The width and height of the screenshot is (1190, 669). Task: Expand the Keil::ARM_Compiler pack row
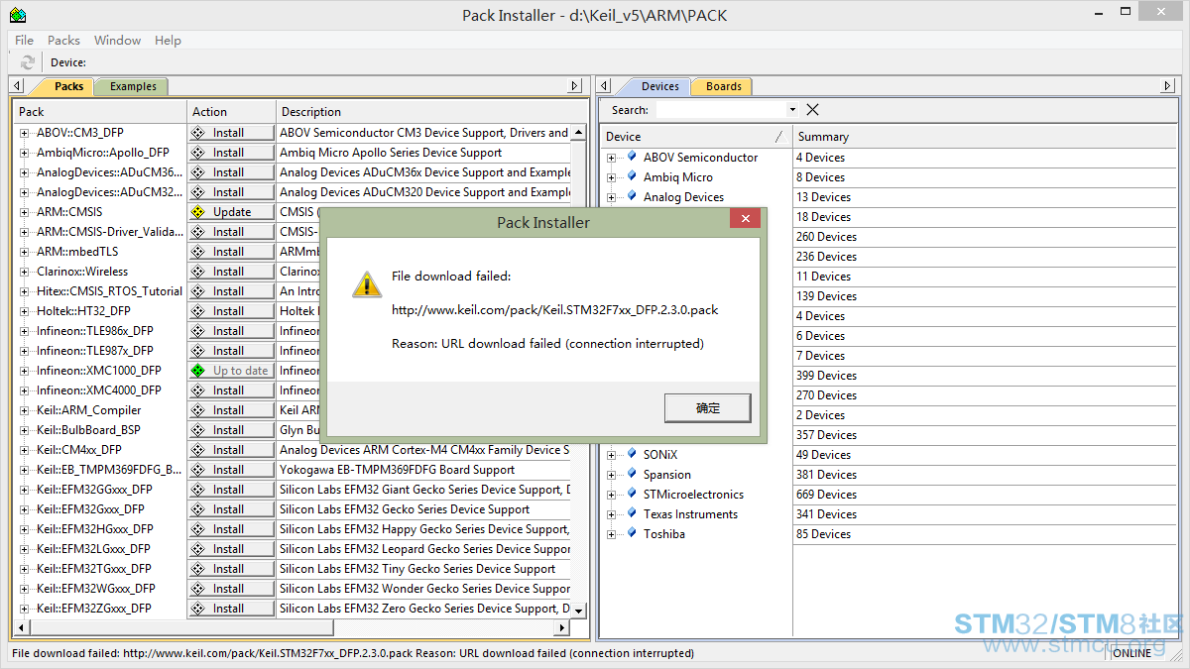pos(25,410)
